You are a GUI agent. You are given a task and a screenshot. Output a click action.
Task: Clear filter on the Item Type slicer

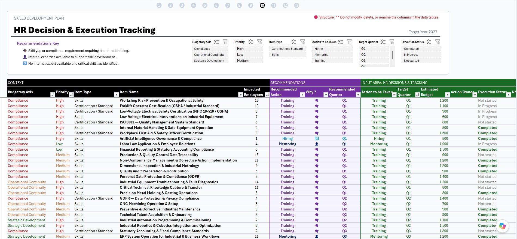point(302,42)
